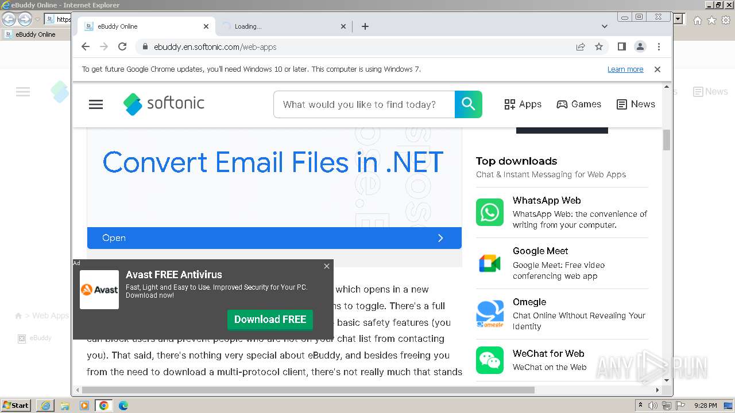Click volume speaker icon in system tray
Image resolution: width=735 pixels, height=413 pixels.
pyautogui.click(x=653, y=406)
